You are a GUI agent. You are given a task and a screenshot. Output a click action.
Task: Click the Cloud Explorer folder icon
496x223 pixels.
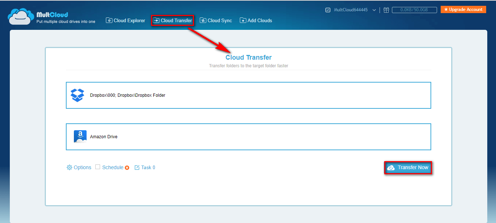(x=109, y=20)
